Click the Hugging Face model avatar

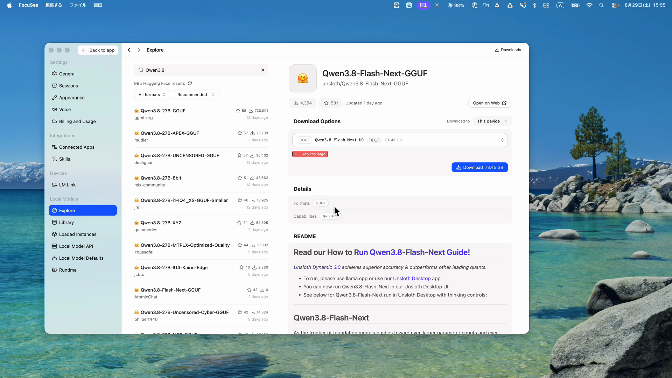[x=303, y=78]
